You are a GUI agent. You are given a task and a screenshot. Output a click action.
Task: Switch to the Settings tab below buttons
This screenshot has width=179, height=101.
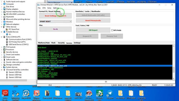(x=77, y=43)
